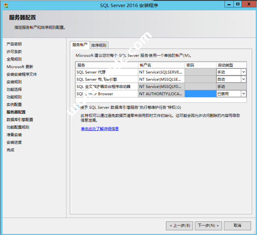Go back with the 上一步(B) button
Viewport: 257px width, 235px height.
pos(180,226)
